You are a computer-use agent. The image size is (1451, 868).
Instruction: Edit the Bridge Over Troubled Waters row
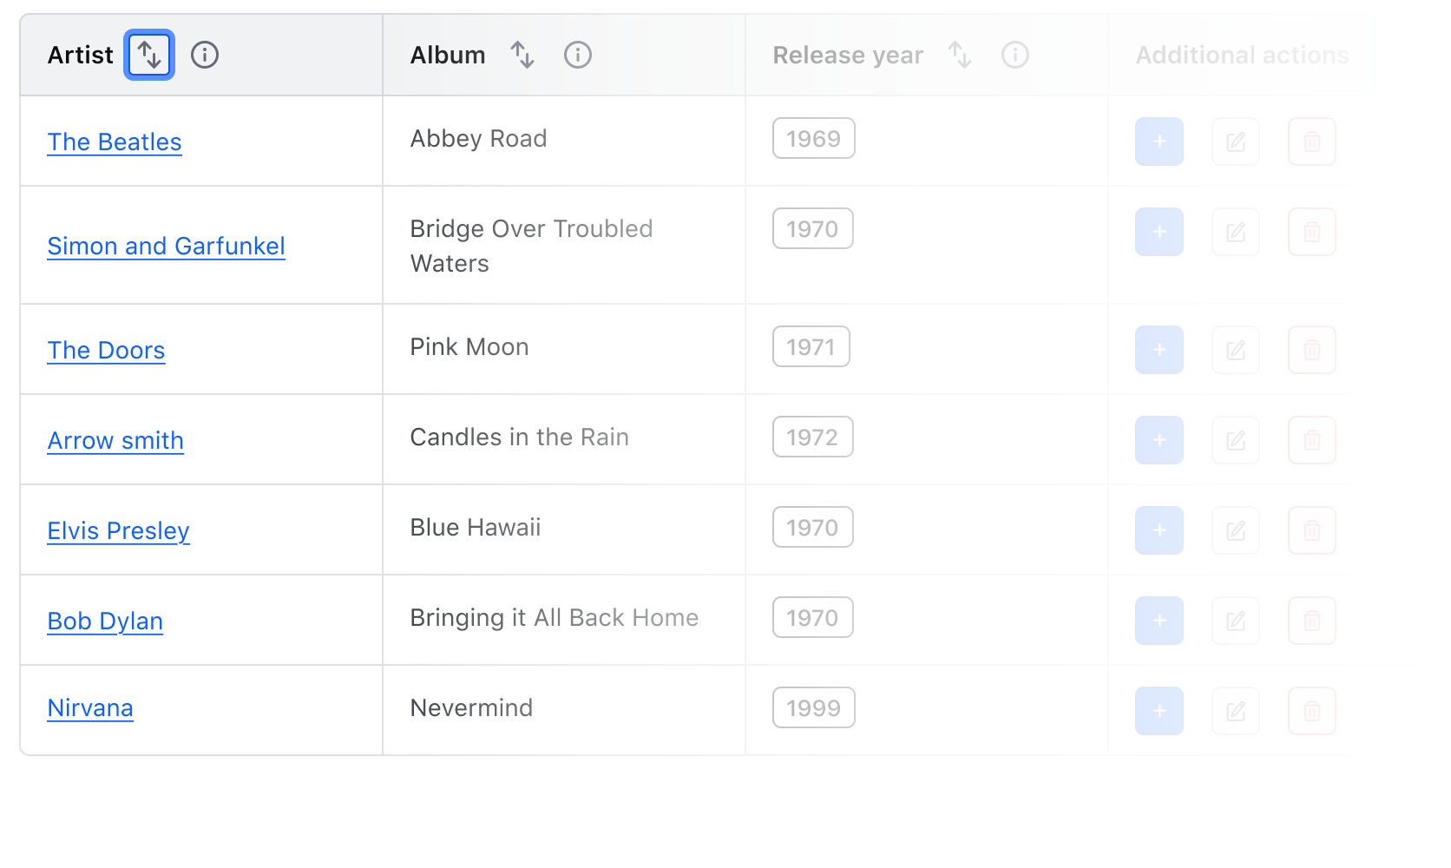point(1236,232)
